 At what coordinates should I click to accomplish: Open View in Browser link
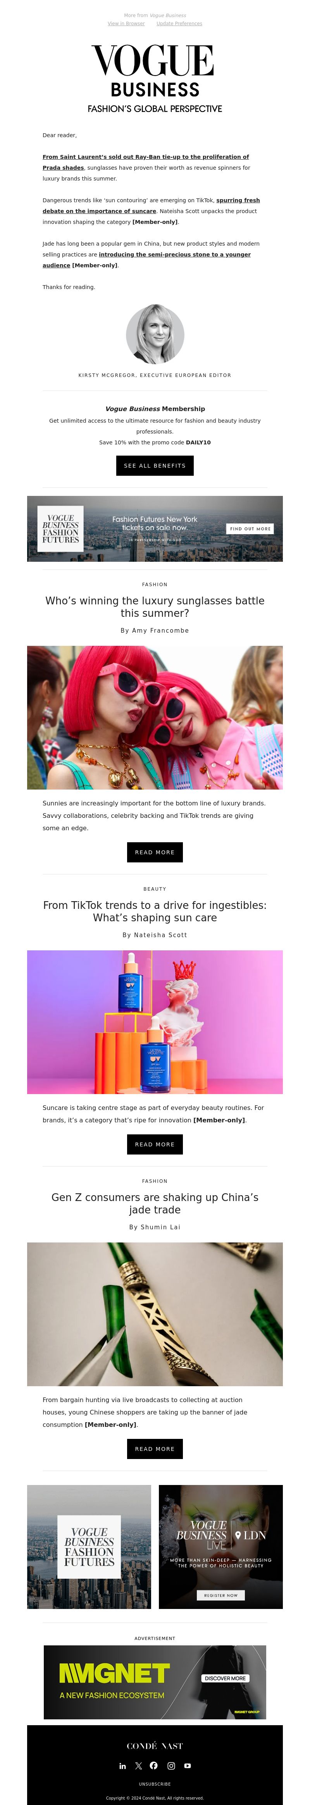click(x=126, y=23)
